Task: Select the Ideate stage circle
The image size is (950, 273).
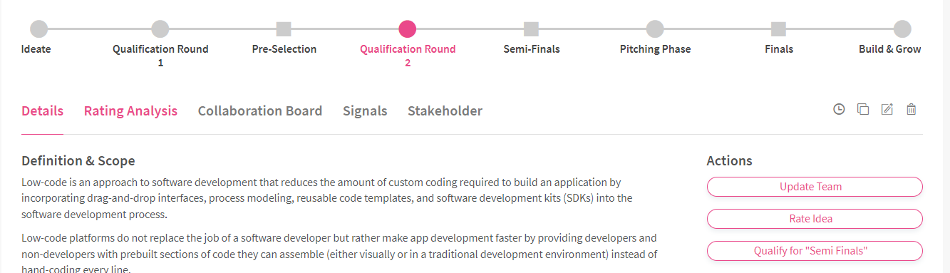Action: [39, 29]
